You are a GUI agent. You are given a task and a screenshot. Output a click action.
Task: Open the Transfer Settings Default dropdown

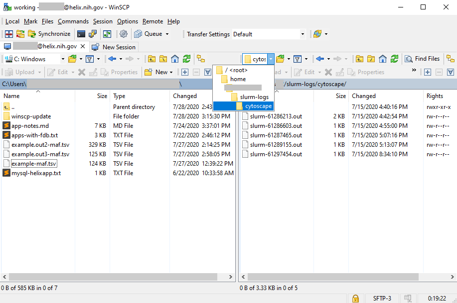[x=303, y=34]
